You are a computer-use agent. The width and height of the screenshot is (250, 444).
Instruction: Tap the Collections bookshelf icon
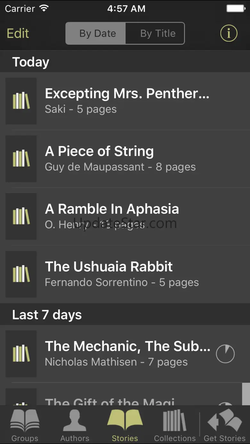[x=175, y=421]
